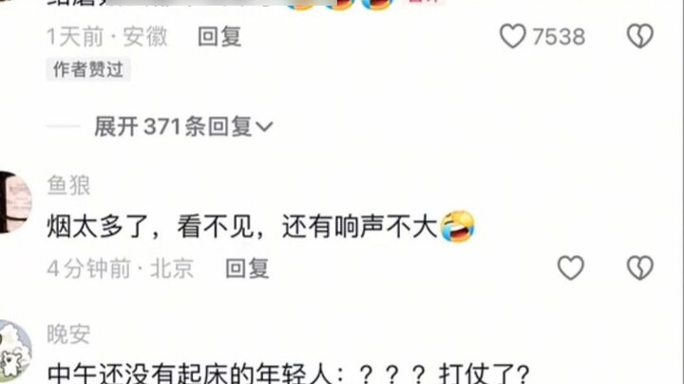Reply to 鱼狼's comment from Beijing
The image size is (684, 384).
pos(247,268)
